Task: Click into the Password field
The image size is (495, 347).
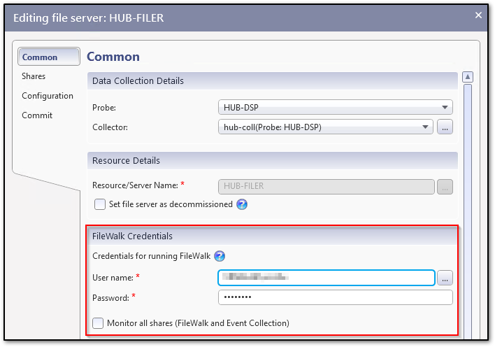Action: [336, 297]
